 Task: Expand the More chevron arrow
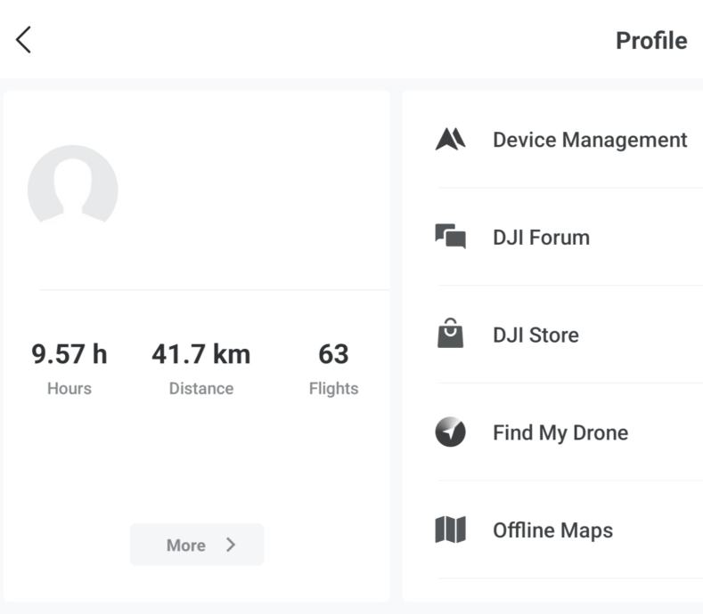pyautogui.click(x=231, y=545)
